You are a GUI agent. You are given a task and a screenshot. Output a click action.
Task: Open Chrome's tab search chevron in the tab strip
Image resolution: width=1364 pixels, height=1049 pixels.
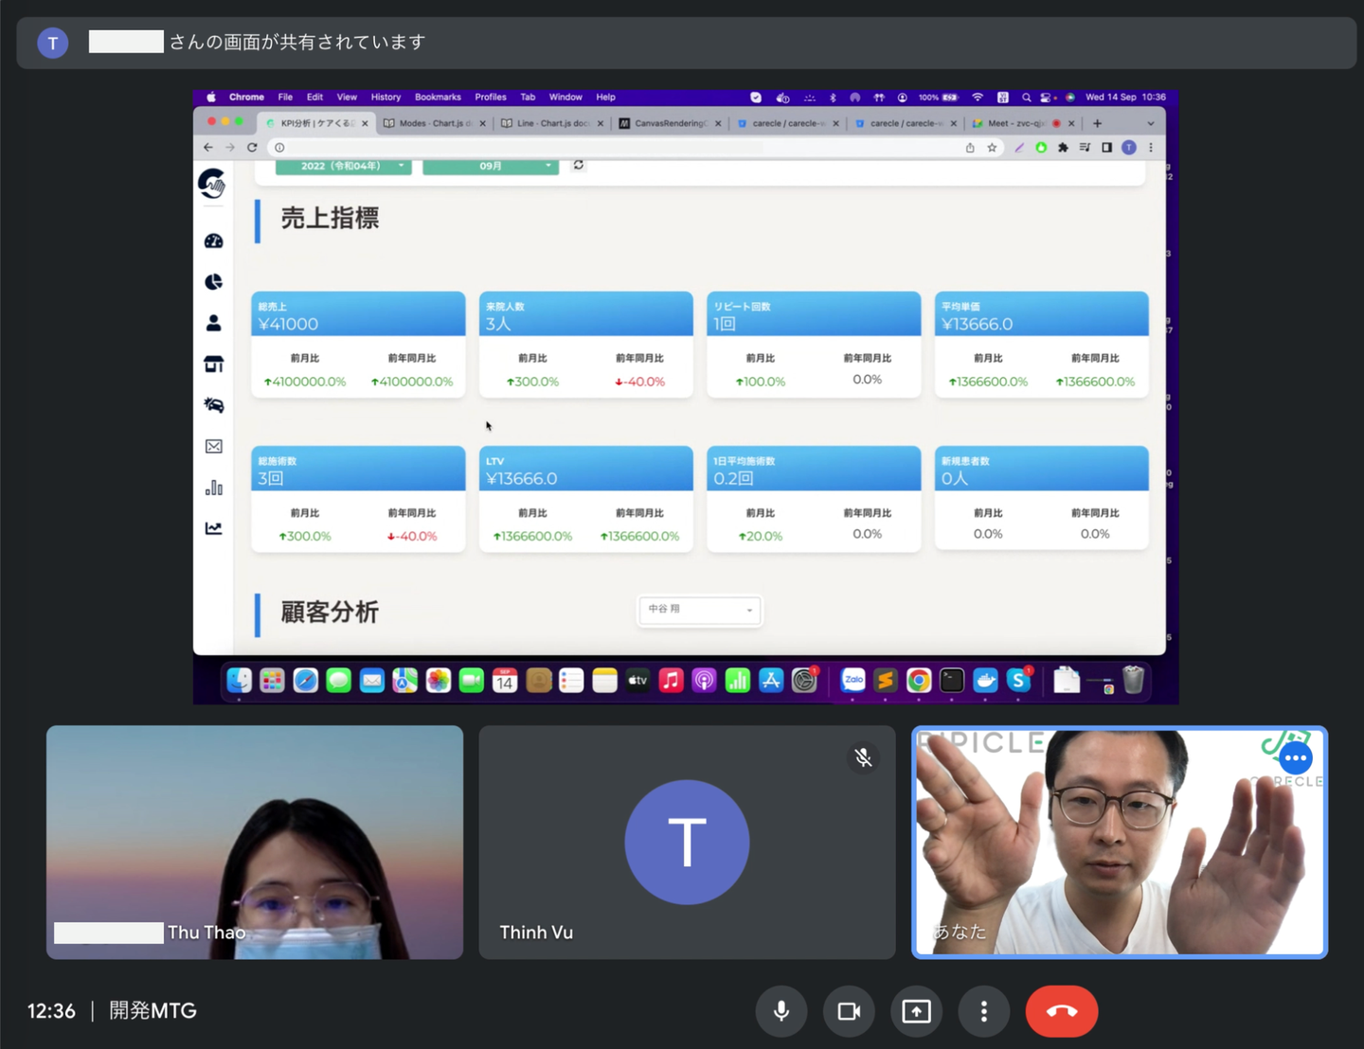click(x=1151, y=123)
